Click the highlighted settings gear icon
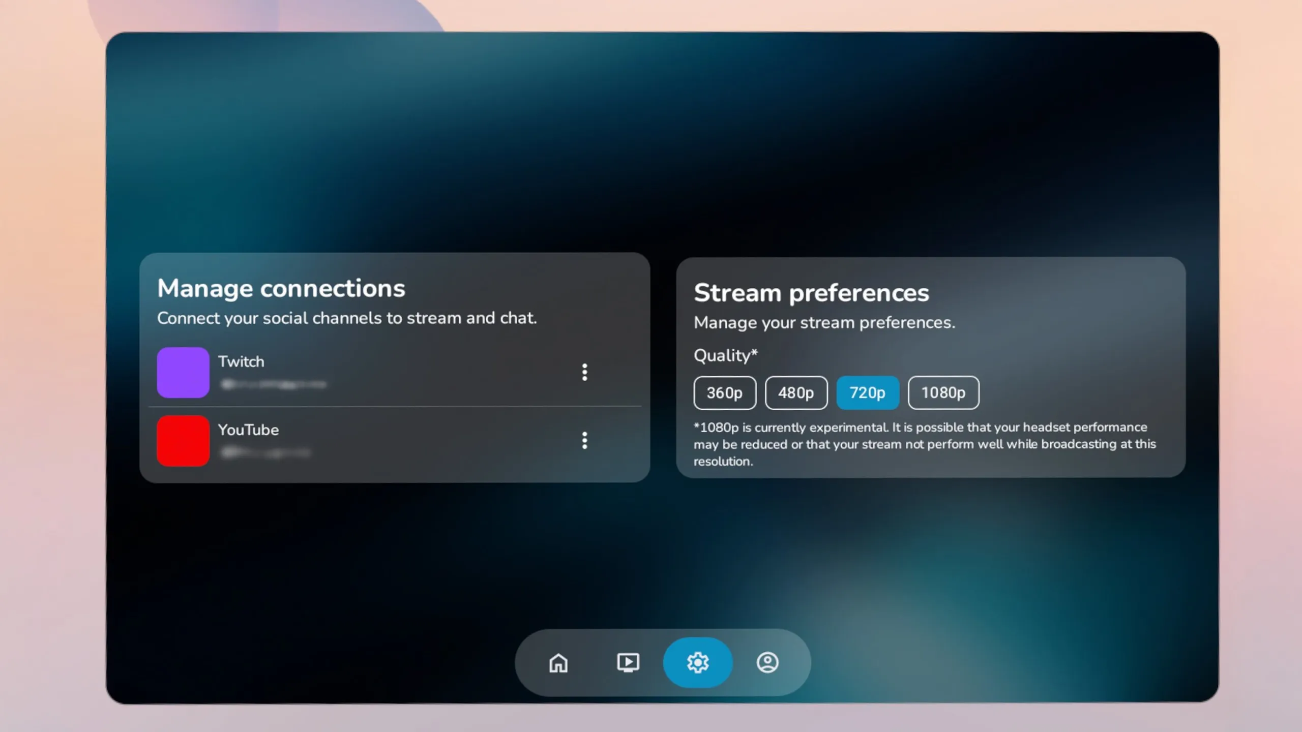The height and width of the screenshot is (732, 1302). click(698, 662)
